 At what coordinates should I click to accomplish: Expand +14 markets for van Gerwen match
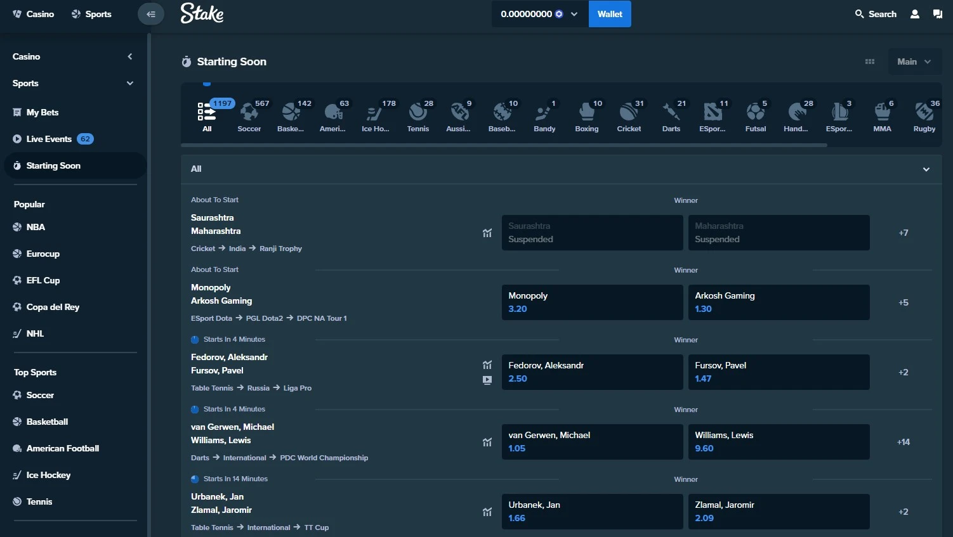click(904, 442)
